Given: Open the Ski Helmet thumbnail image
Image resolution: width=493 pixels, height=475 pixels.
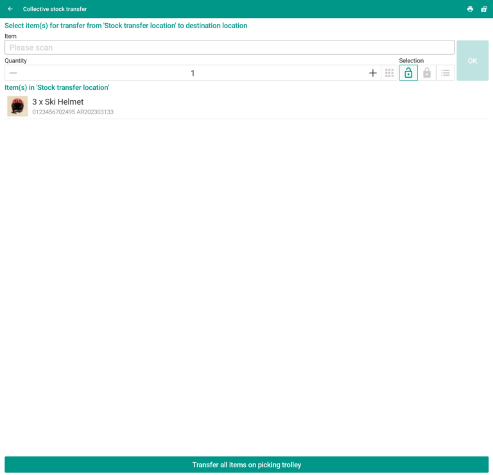Looking at the screenshot, I should [x=17, y=107].
